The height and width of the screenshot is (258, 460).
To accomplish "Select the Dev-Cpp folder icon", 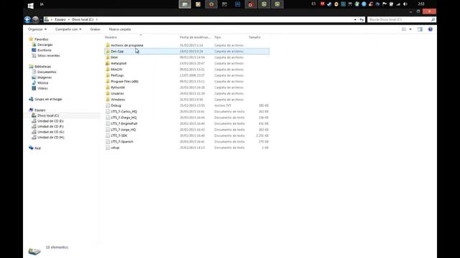I will coord(108,51).
